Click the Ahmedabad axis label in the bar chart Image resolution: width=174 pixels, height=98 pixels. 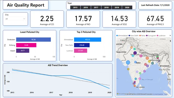68,39
